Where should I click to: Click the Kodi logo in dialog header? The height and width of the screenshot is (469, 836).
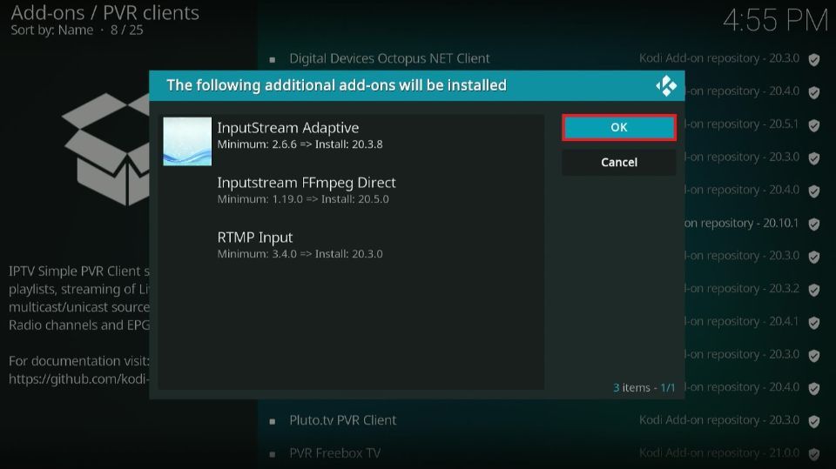[666, 86]
